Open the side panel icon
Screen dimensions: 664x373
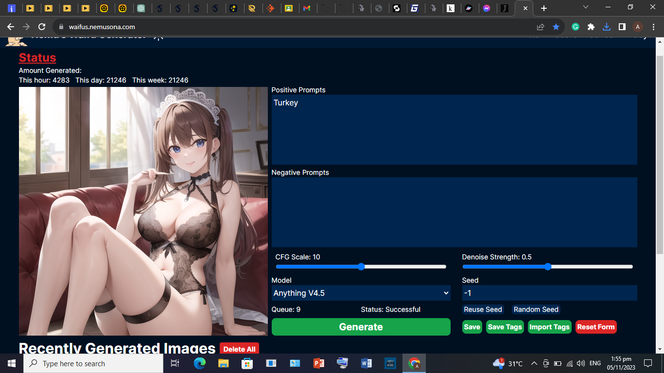[622, 27]
